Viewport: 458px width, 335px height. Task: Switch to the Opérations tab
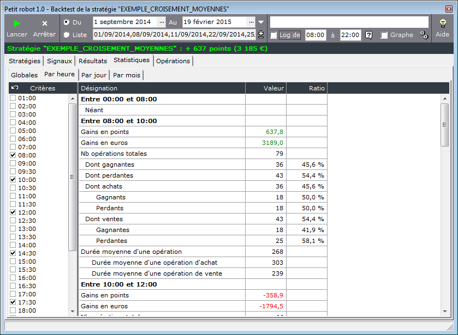(x=173, y=61)
